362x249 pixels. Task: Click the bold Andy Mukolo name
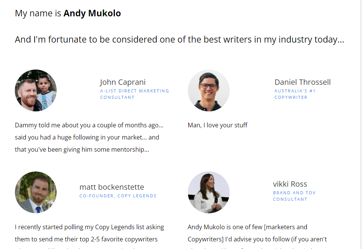[x=92, y=13]
